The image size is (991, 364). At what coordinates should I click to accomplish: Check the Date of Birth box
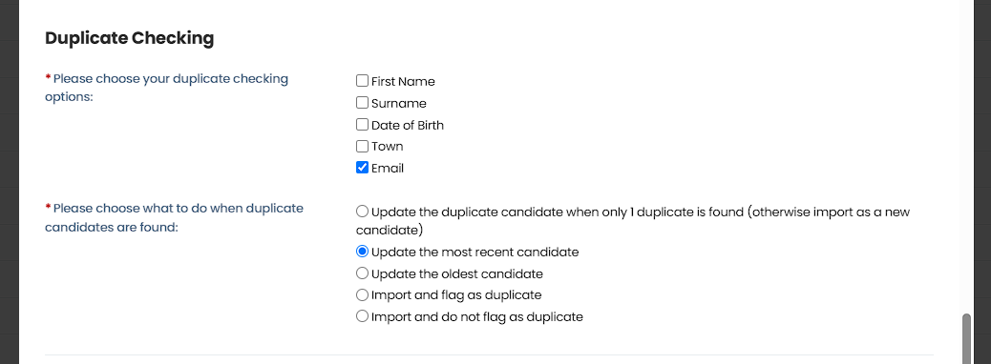coord(362,124)
